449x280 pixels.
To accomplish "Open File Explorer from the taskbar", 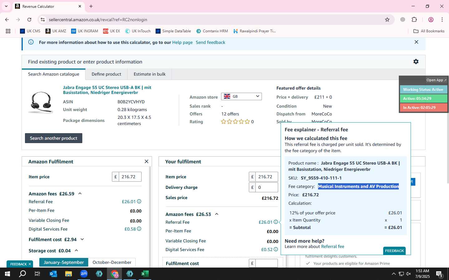I will (x=69, y=274).
